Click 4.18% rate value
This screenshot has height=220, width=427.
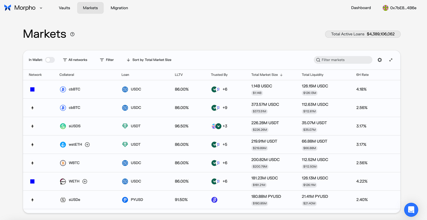point(362,89)
